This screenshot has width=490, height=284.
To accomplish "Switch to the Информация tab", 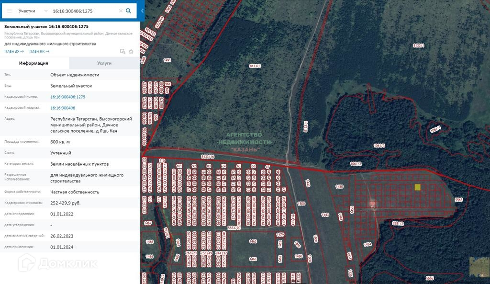I will point(34,63).
